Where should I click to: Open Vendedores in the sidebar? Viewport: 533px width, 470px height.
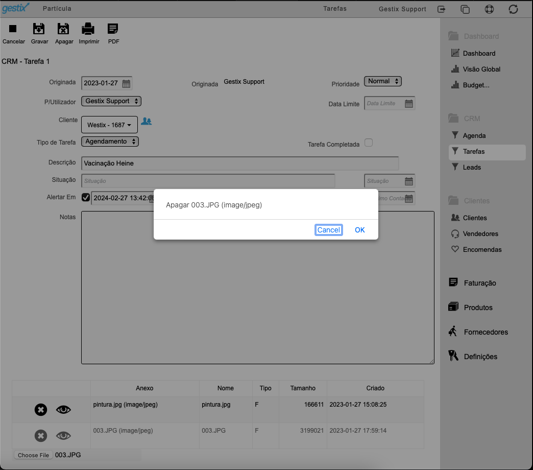click(480, 234)
